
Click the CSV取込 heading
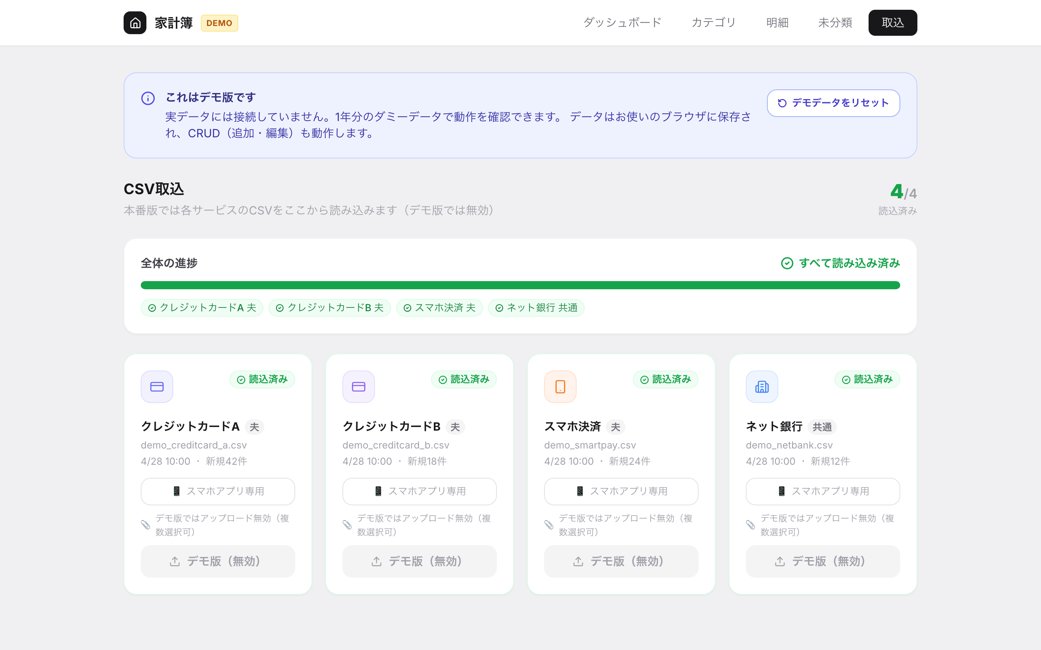[154, 189]
